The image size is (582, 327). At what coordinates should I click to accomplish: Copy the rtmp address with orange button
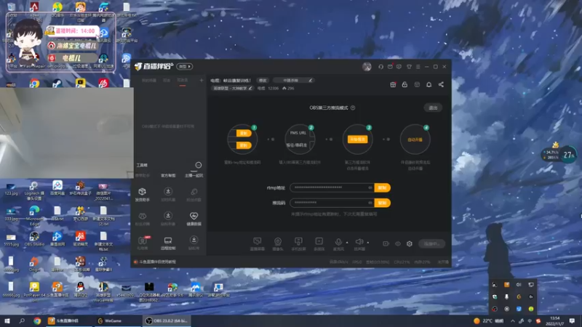(383, 187)
